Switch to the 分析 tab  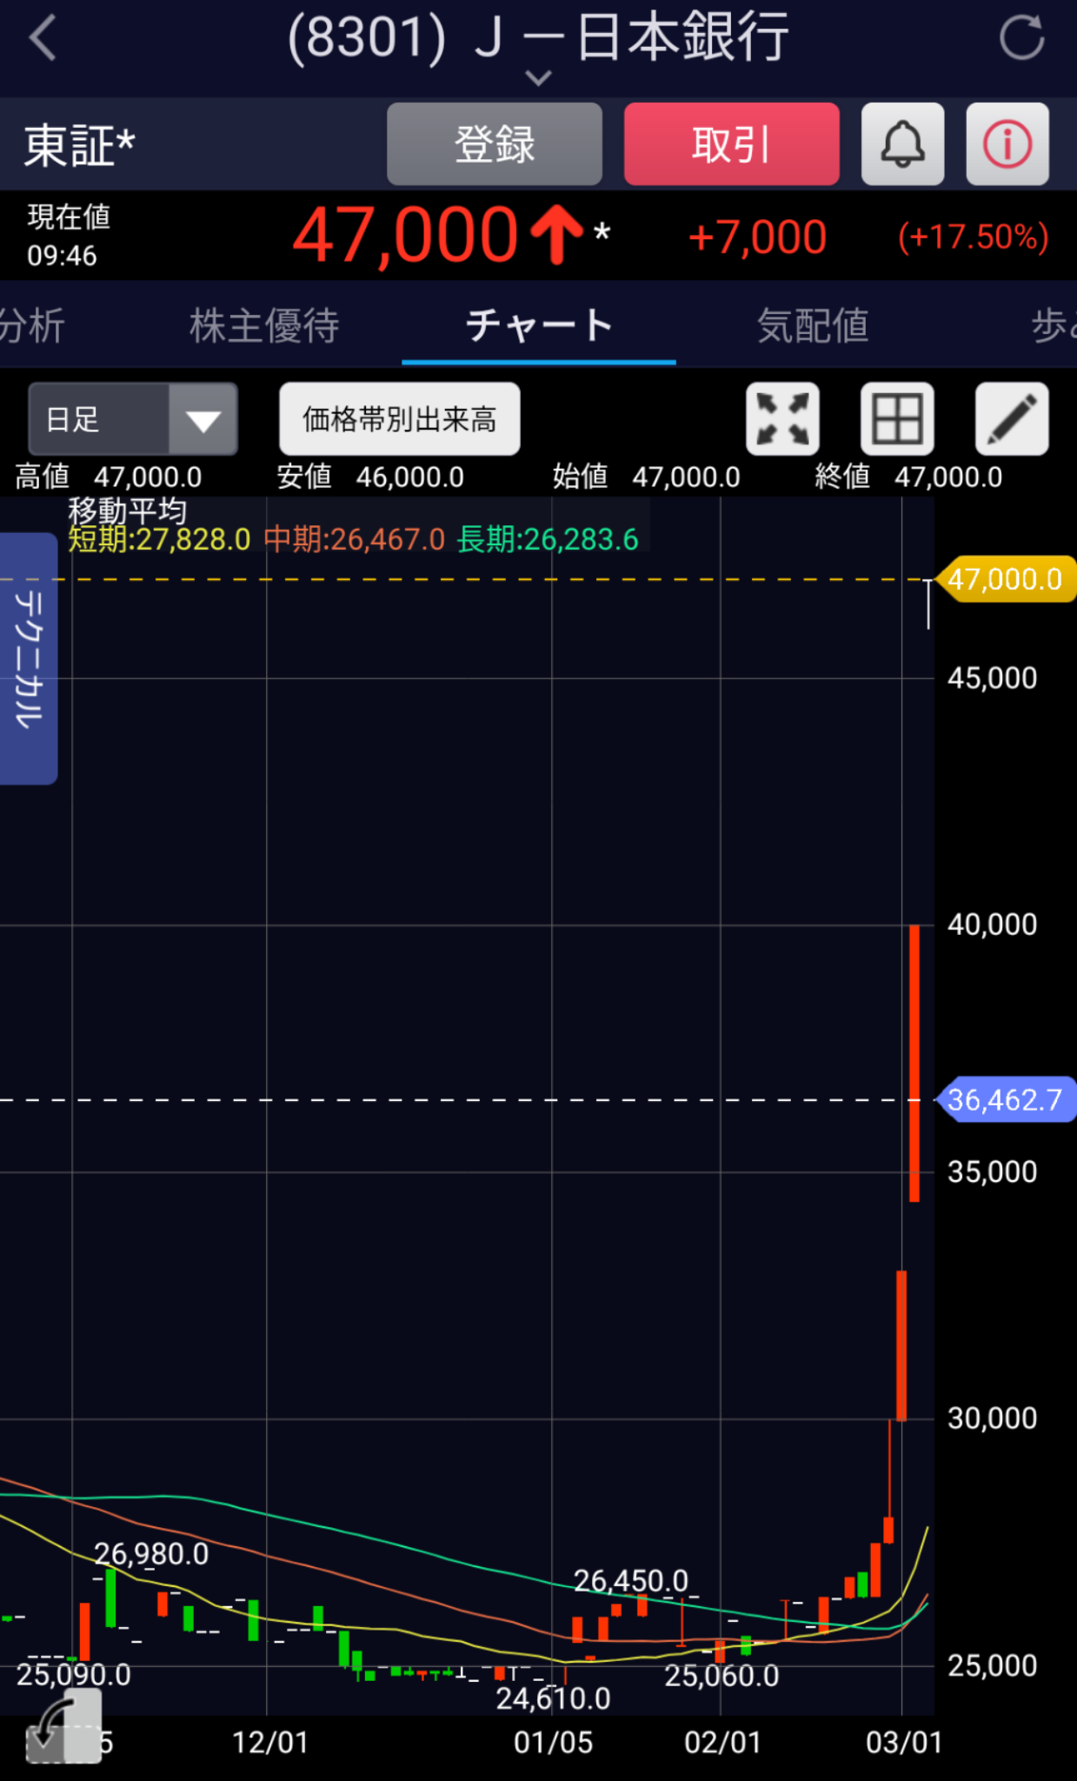(32, 326)
